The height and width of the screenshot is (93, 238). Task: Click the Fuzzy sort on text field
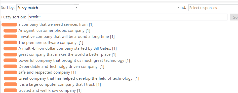pyautogui.click(x=128, y=17)
